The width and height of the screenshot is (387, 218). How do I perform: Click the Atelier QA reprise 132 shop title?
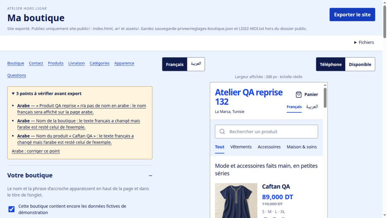pyautogui.click(x=249, y=97)
